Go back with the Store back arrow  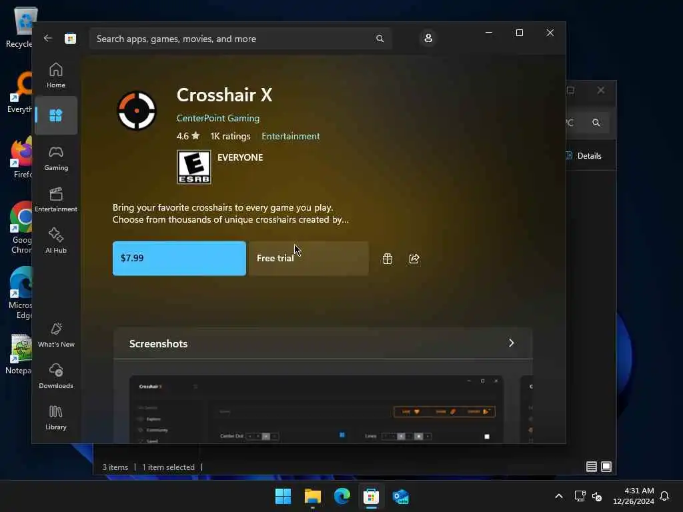(x=48, y=38)
